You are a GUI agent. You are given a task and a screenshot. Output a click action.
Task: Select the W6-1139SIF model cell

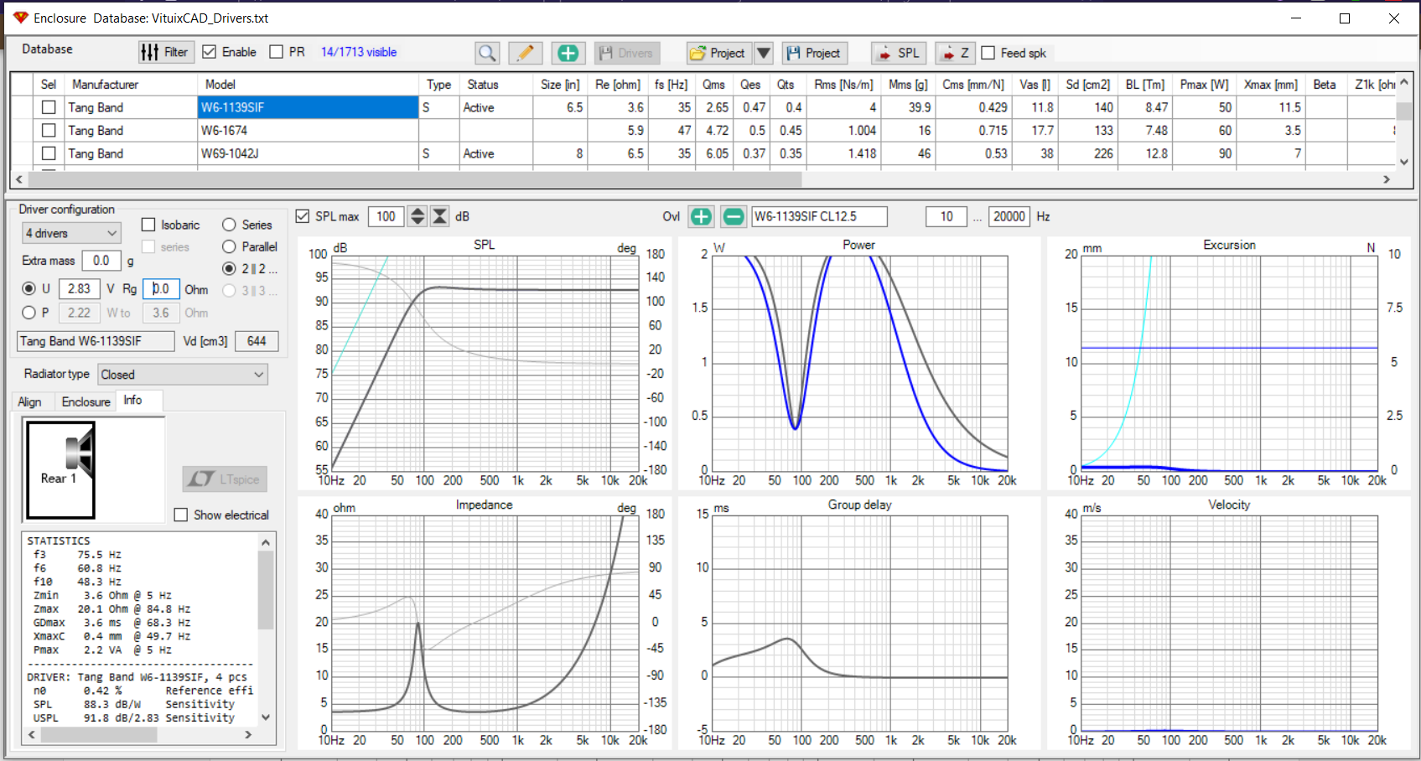click(x=308, y=107)
